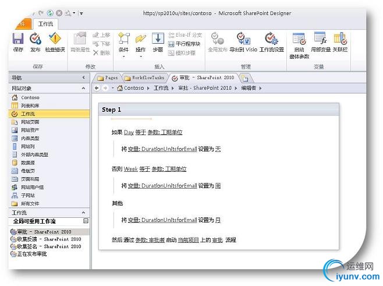Open the orange 文件 file tab
This screenshot has width=383, height=286.
click(23, 24)
